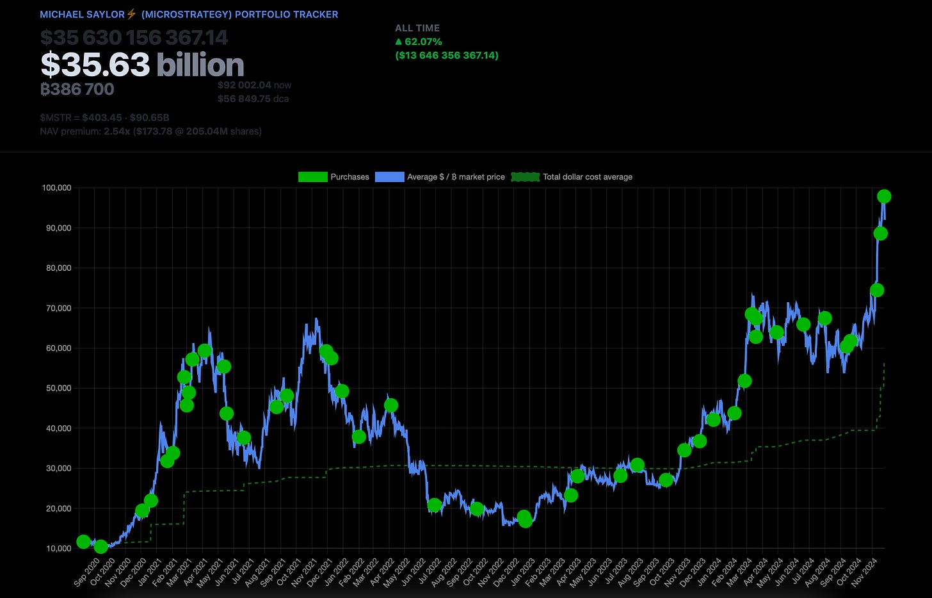The image size is (932, 598).
Task: Click the NAV premium: 2.54x line
Action: [150, 131]
